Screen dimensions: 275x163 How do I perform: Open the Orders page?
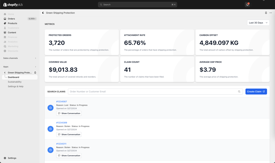[11, 19]
